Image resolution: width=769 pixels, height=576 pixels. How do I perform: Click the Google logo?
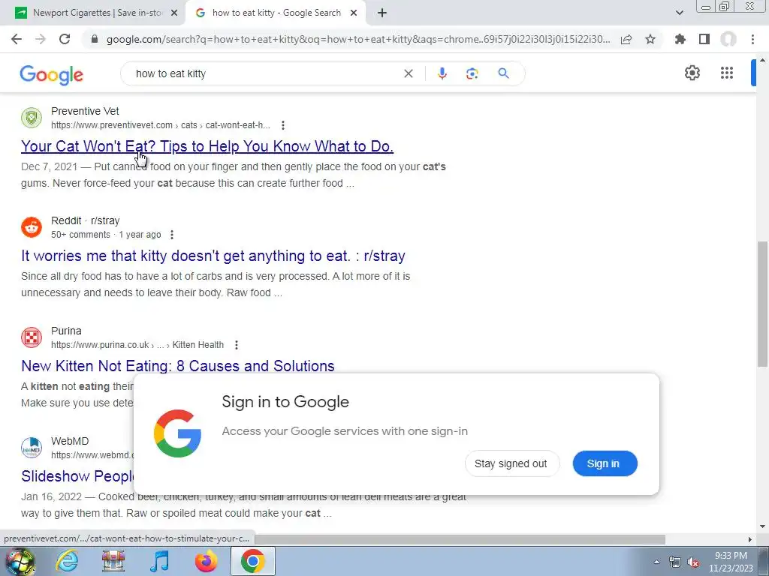(x=52, y=74)
